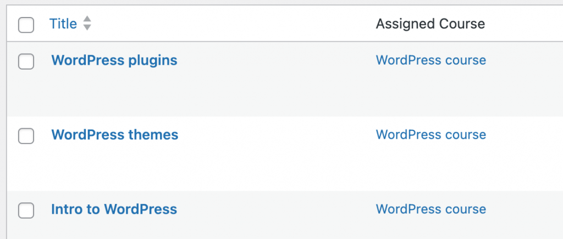563x239 pixels.
Task: Sort the list by the Title column header
Action: (x=63, y=24)
